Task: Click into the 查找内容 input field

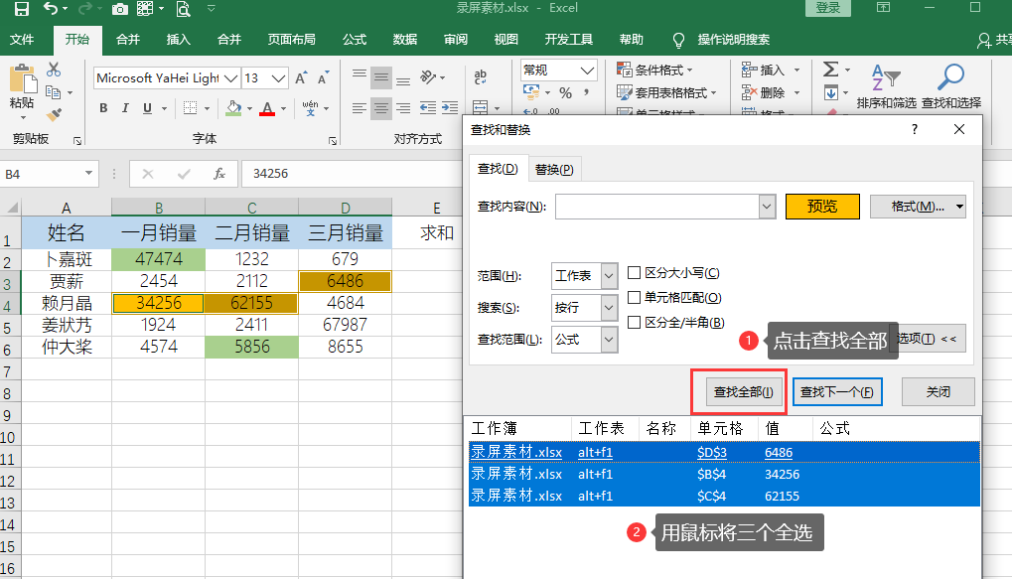Action: (x=657, y=207)
